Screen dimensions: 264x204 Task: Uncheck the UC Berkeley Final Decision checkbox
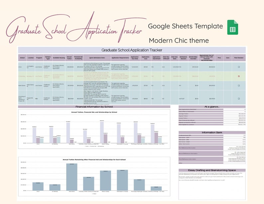[x=239, y=76]
